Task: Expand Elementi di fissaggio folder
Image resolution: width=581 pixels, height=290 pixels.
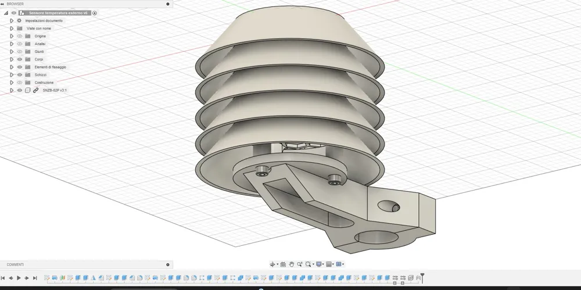Action: [x=12, y=67]
